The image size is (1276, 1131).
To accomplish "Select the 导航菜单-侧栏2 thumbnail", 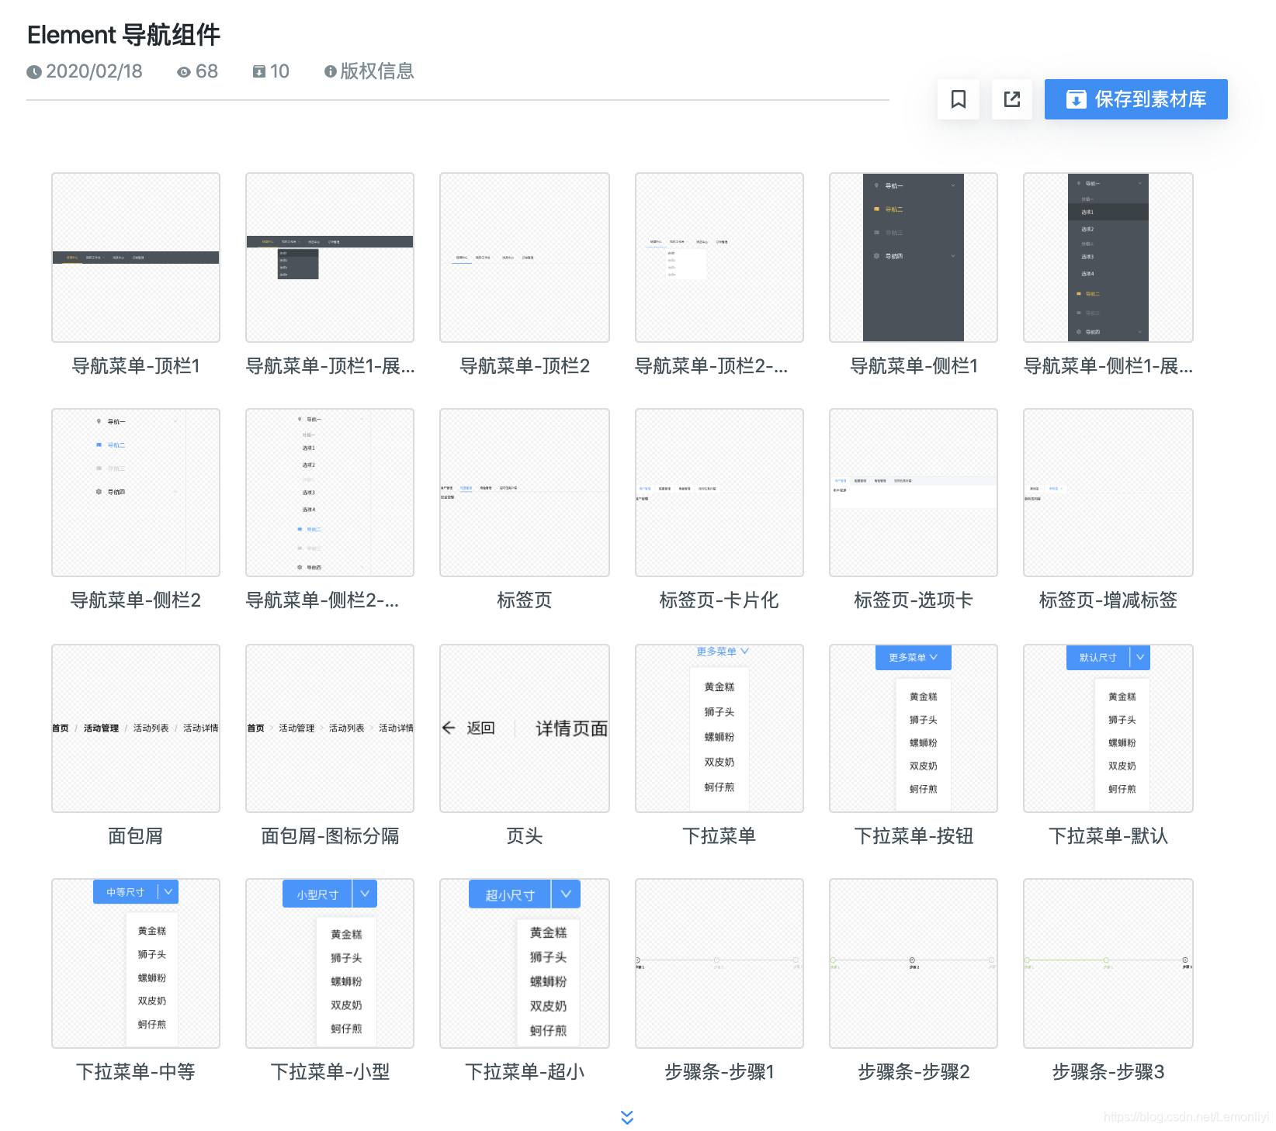I will [x=136, y=493].
